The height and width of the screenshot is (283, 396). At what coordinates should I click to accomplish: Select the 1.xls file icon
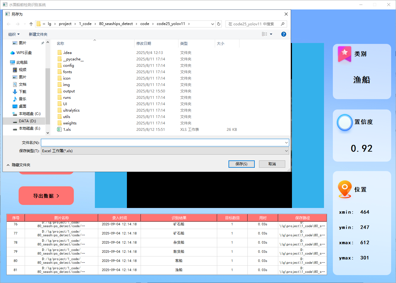tap(59, 129)
